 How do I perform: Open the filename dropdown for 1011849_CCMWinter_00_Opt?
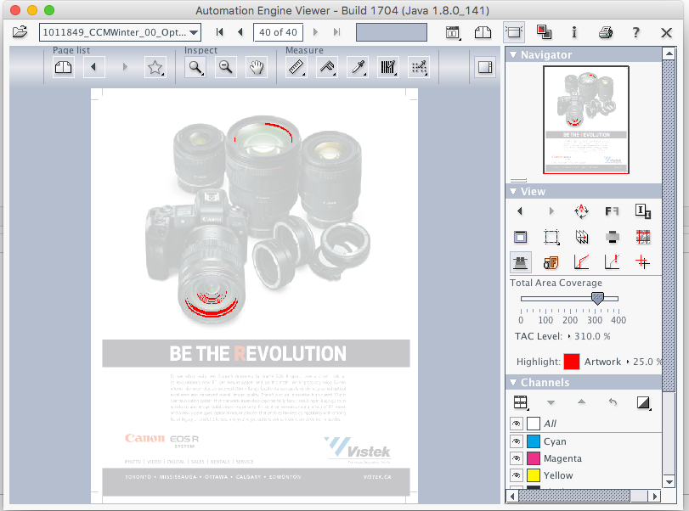[x=192, y=31]
